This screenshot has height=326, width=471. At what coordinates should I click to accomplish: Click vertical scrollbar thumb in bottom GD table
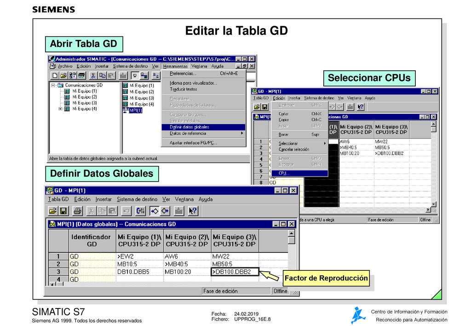click(291, 241)
